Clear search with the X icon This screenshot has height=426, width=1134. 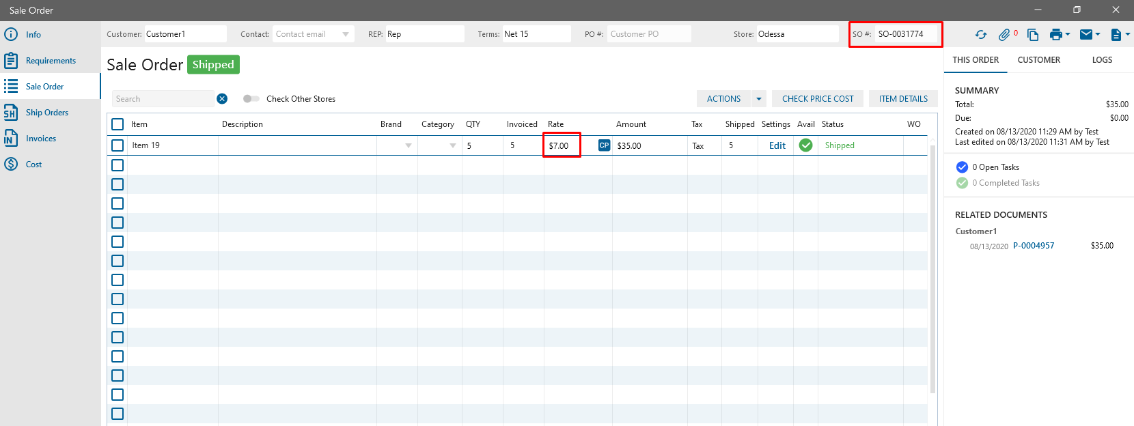tap(222, 99)
